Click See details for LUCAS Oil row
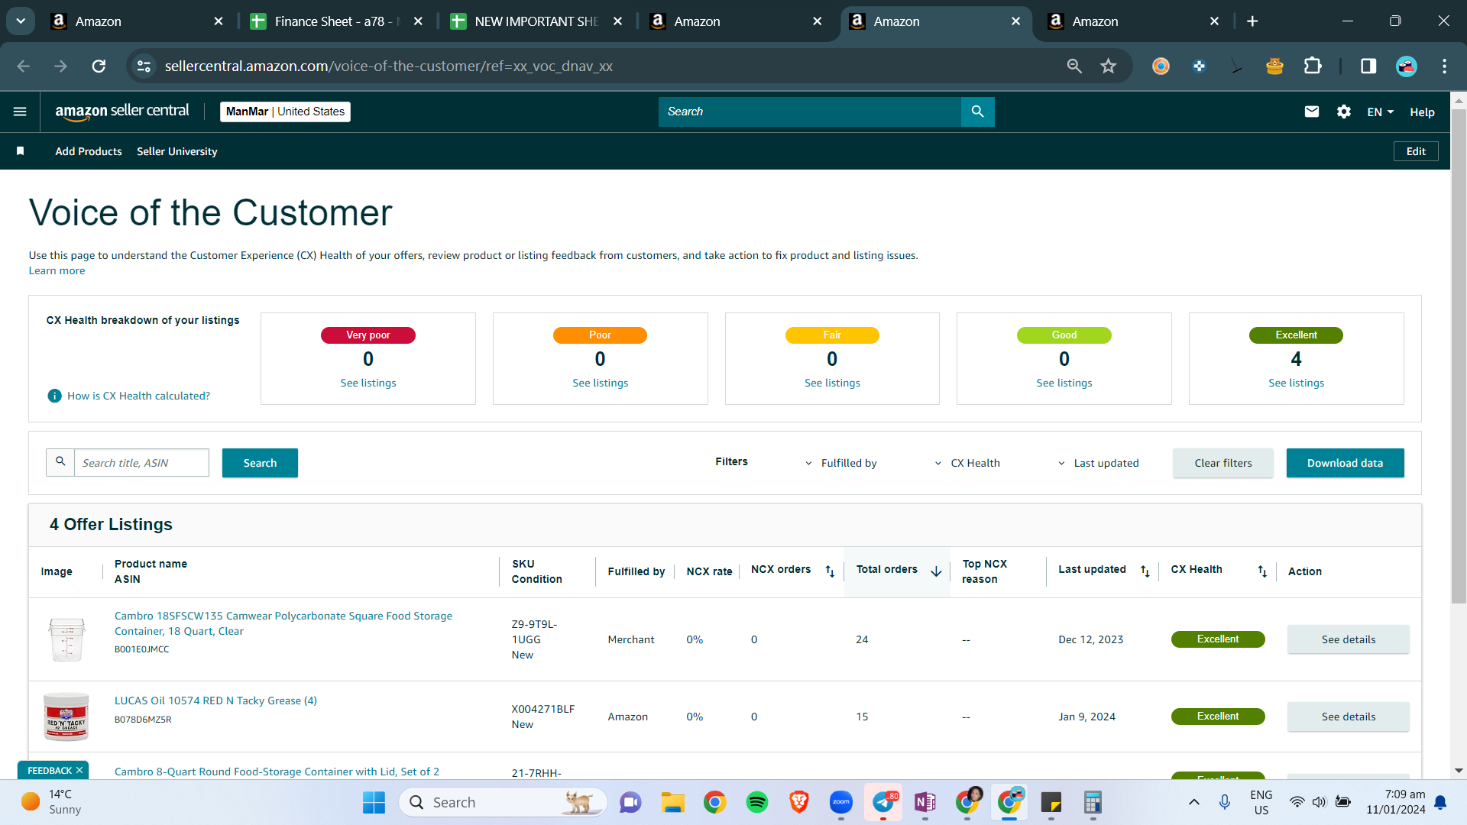Screen dimensions: 1467x825 pyautogui.click(x=1349, y=717)
